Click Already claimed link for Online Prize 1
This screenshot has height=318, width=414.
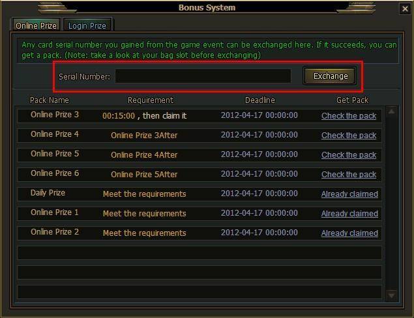[349, 214]
